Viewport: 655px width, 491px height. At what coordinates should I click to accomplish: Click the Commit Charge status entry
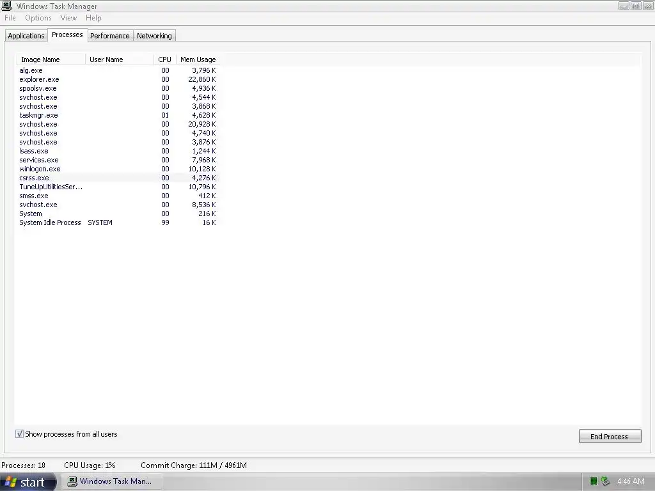tap(193, 465)
